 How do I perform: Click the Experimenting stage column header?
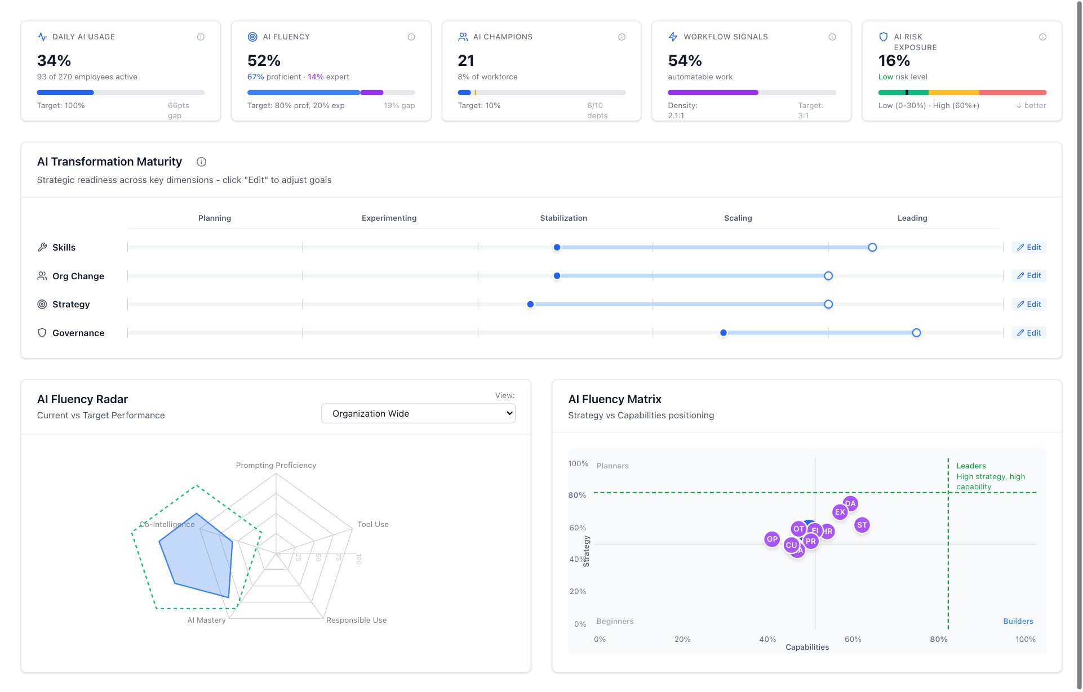pos(389,218)
